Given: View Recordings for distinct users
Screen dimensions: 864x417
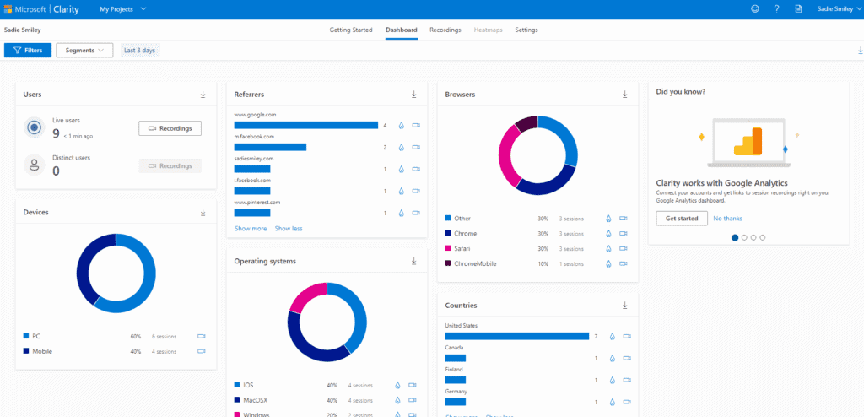Looking at the screenshot, I should pyautogui.click(x=170, y=166).
